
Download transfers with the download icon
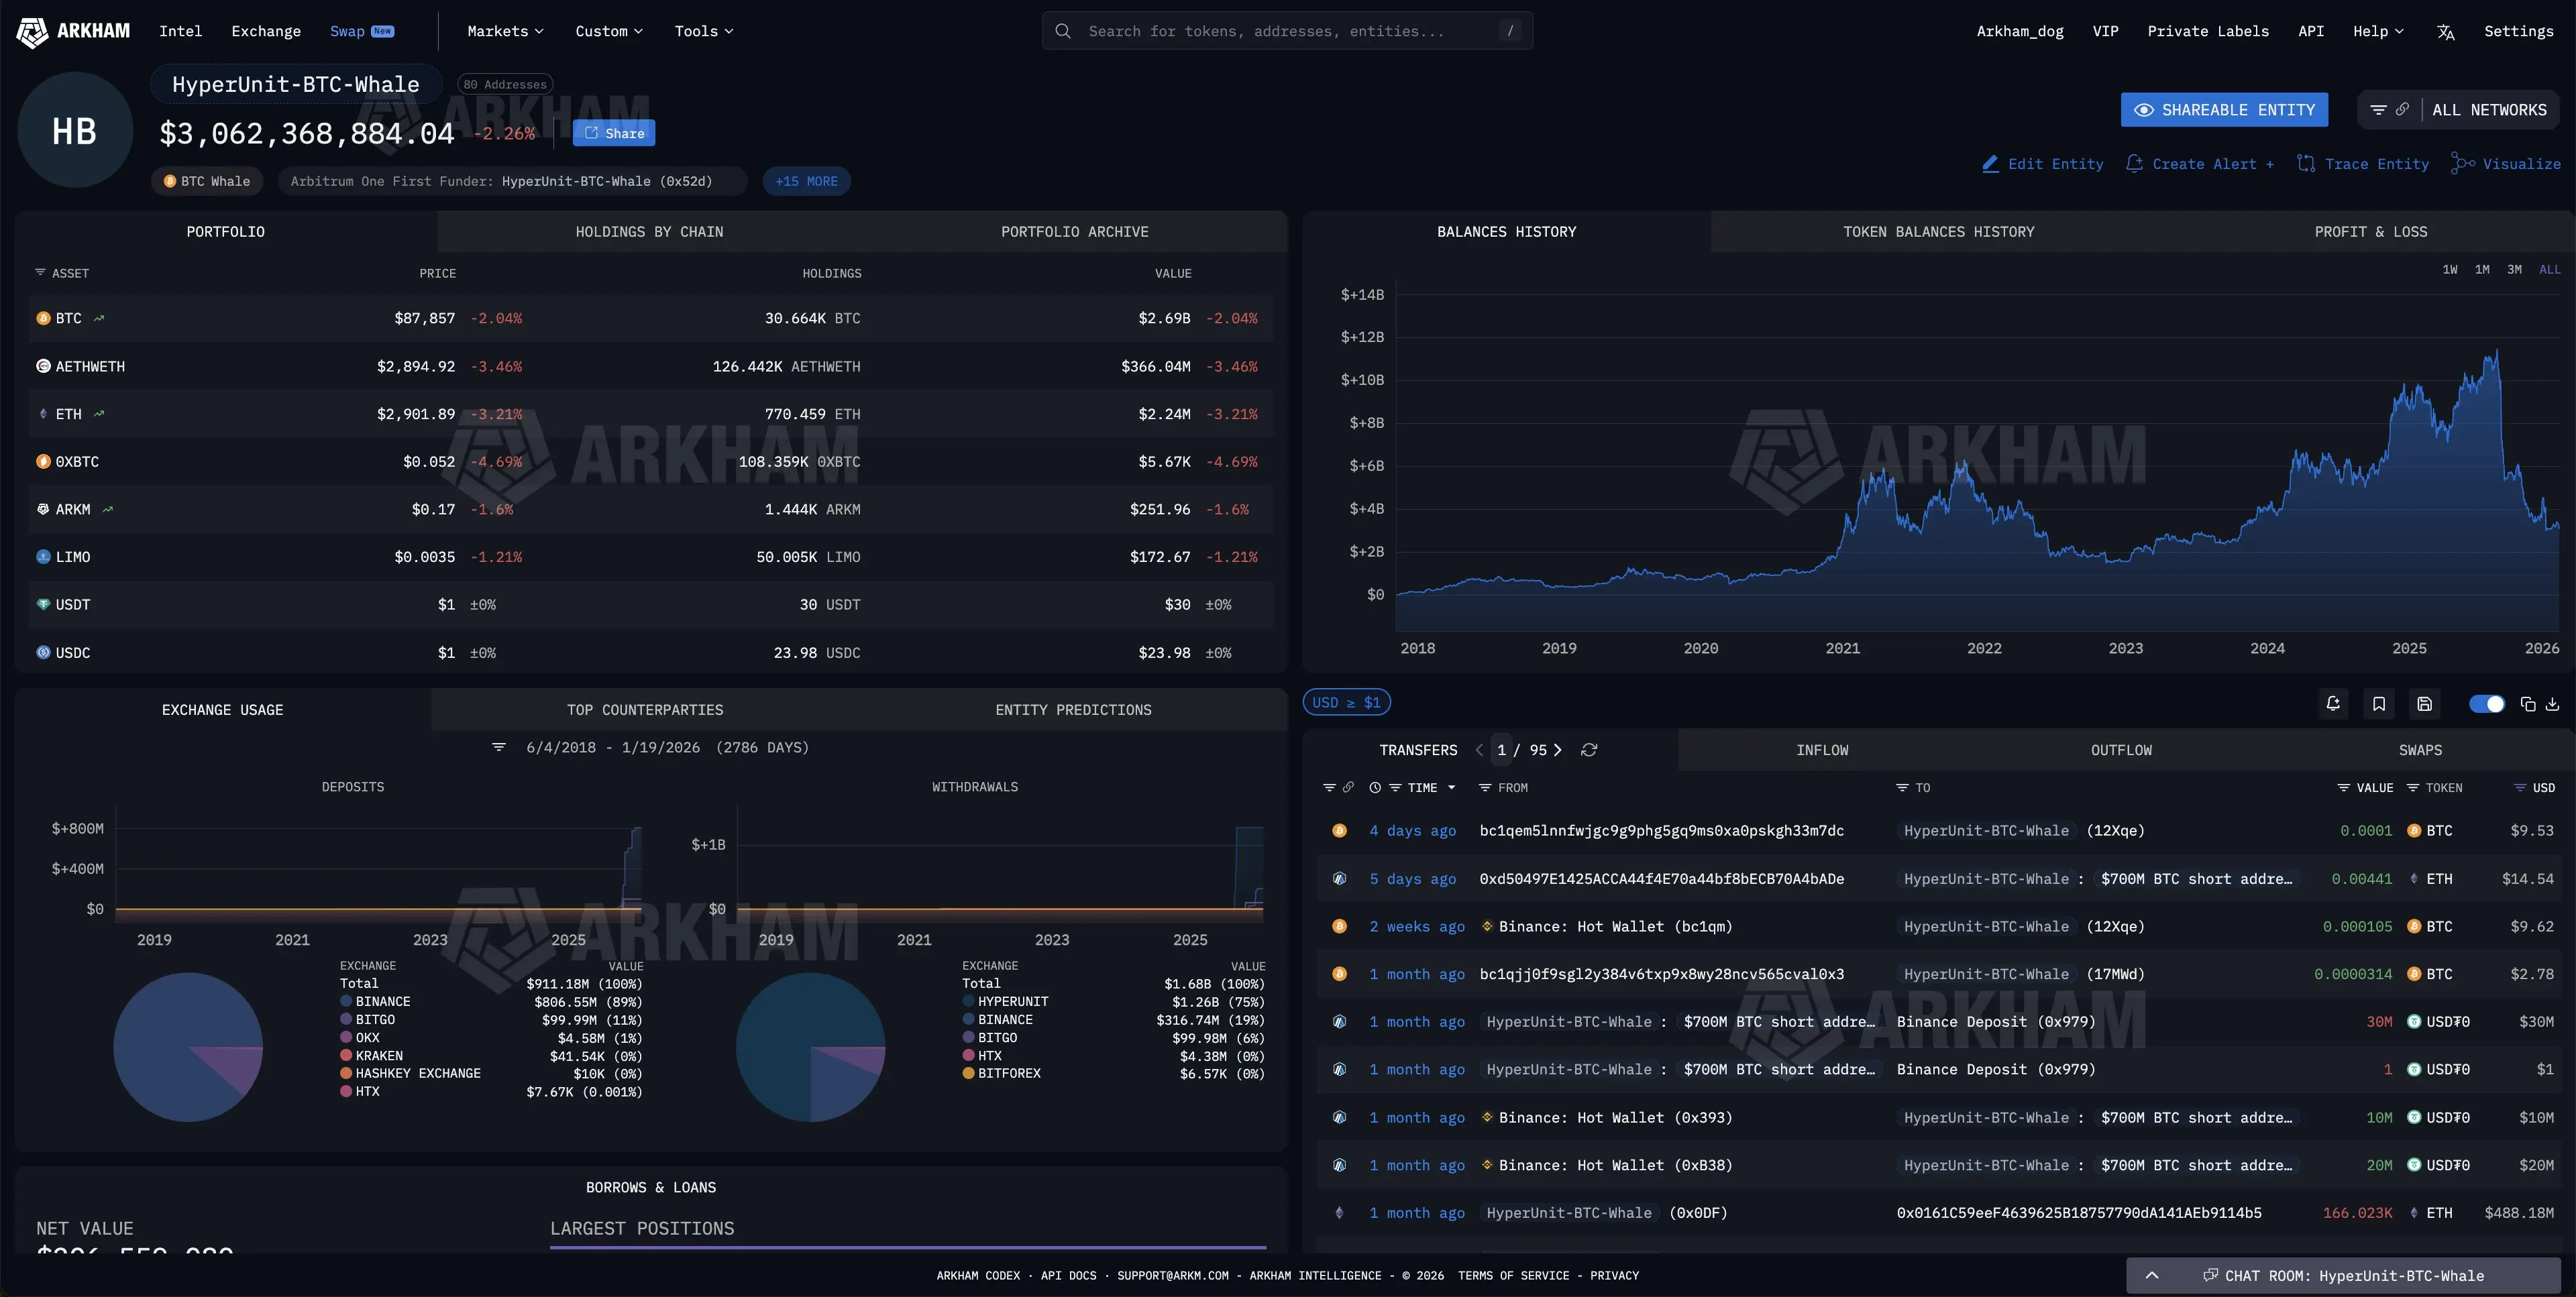[x=2552, y=704]
